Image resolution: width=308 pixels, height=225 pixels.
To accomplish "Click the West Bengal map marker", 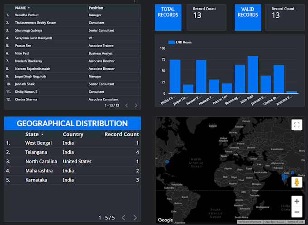I will (293, 172).
